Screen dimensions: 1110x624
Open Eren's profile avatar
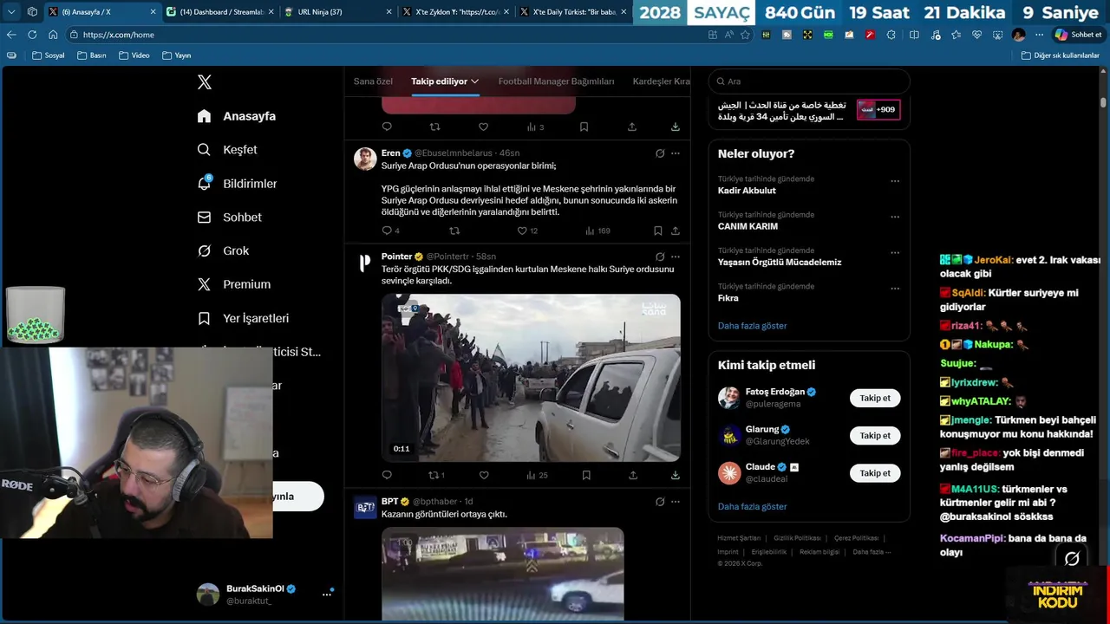tap(365, 159)
